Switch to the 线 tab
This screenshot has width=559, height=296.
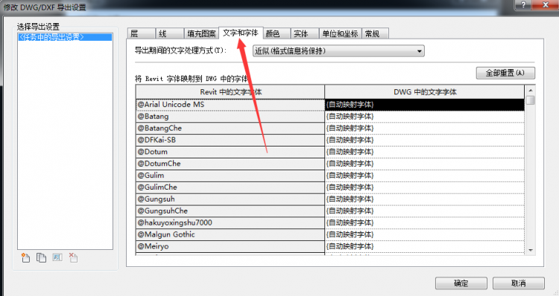tap(170, 33)
